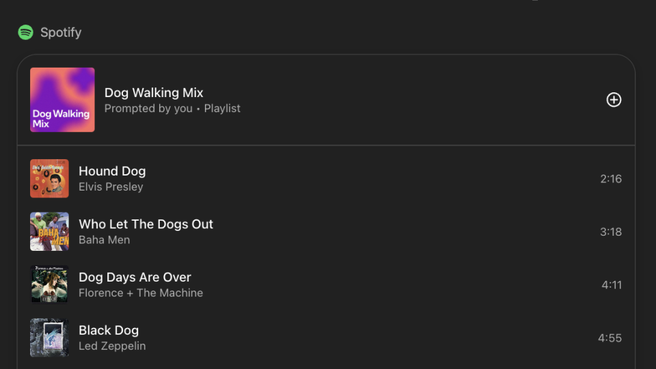This screenshot has height=369, width=656.
Task: Play the Hound Dog track title
Action: (112, 171)
